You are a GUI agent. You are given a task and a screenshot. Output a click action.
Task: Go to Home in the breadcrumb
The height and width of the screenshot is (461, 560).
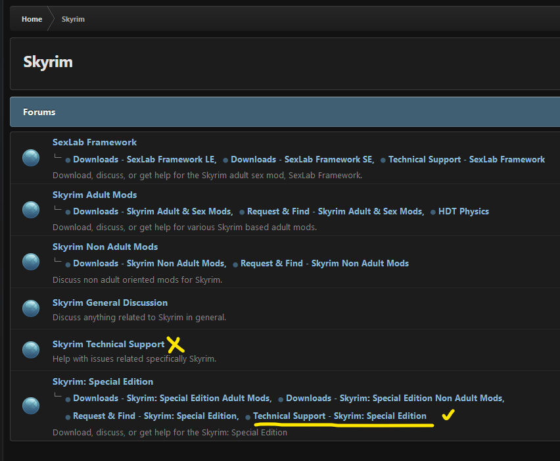tap(32, 19)
